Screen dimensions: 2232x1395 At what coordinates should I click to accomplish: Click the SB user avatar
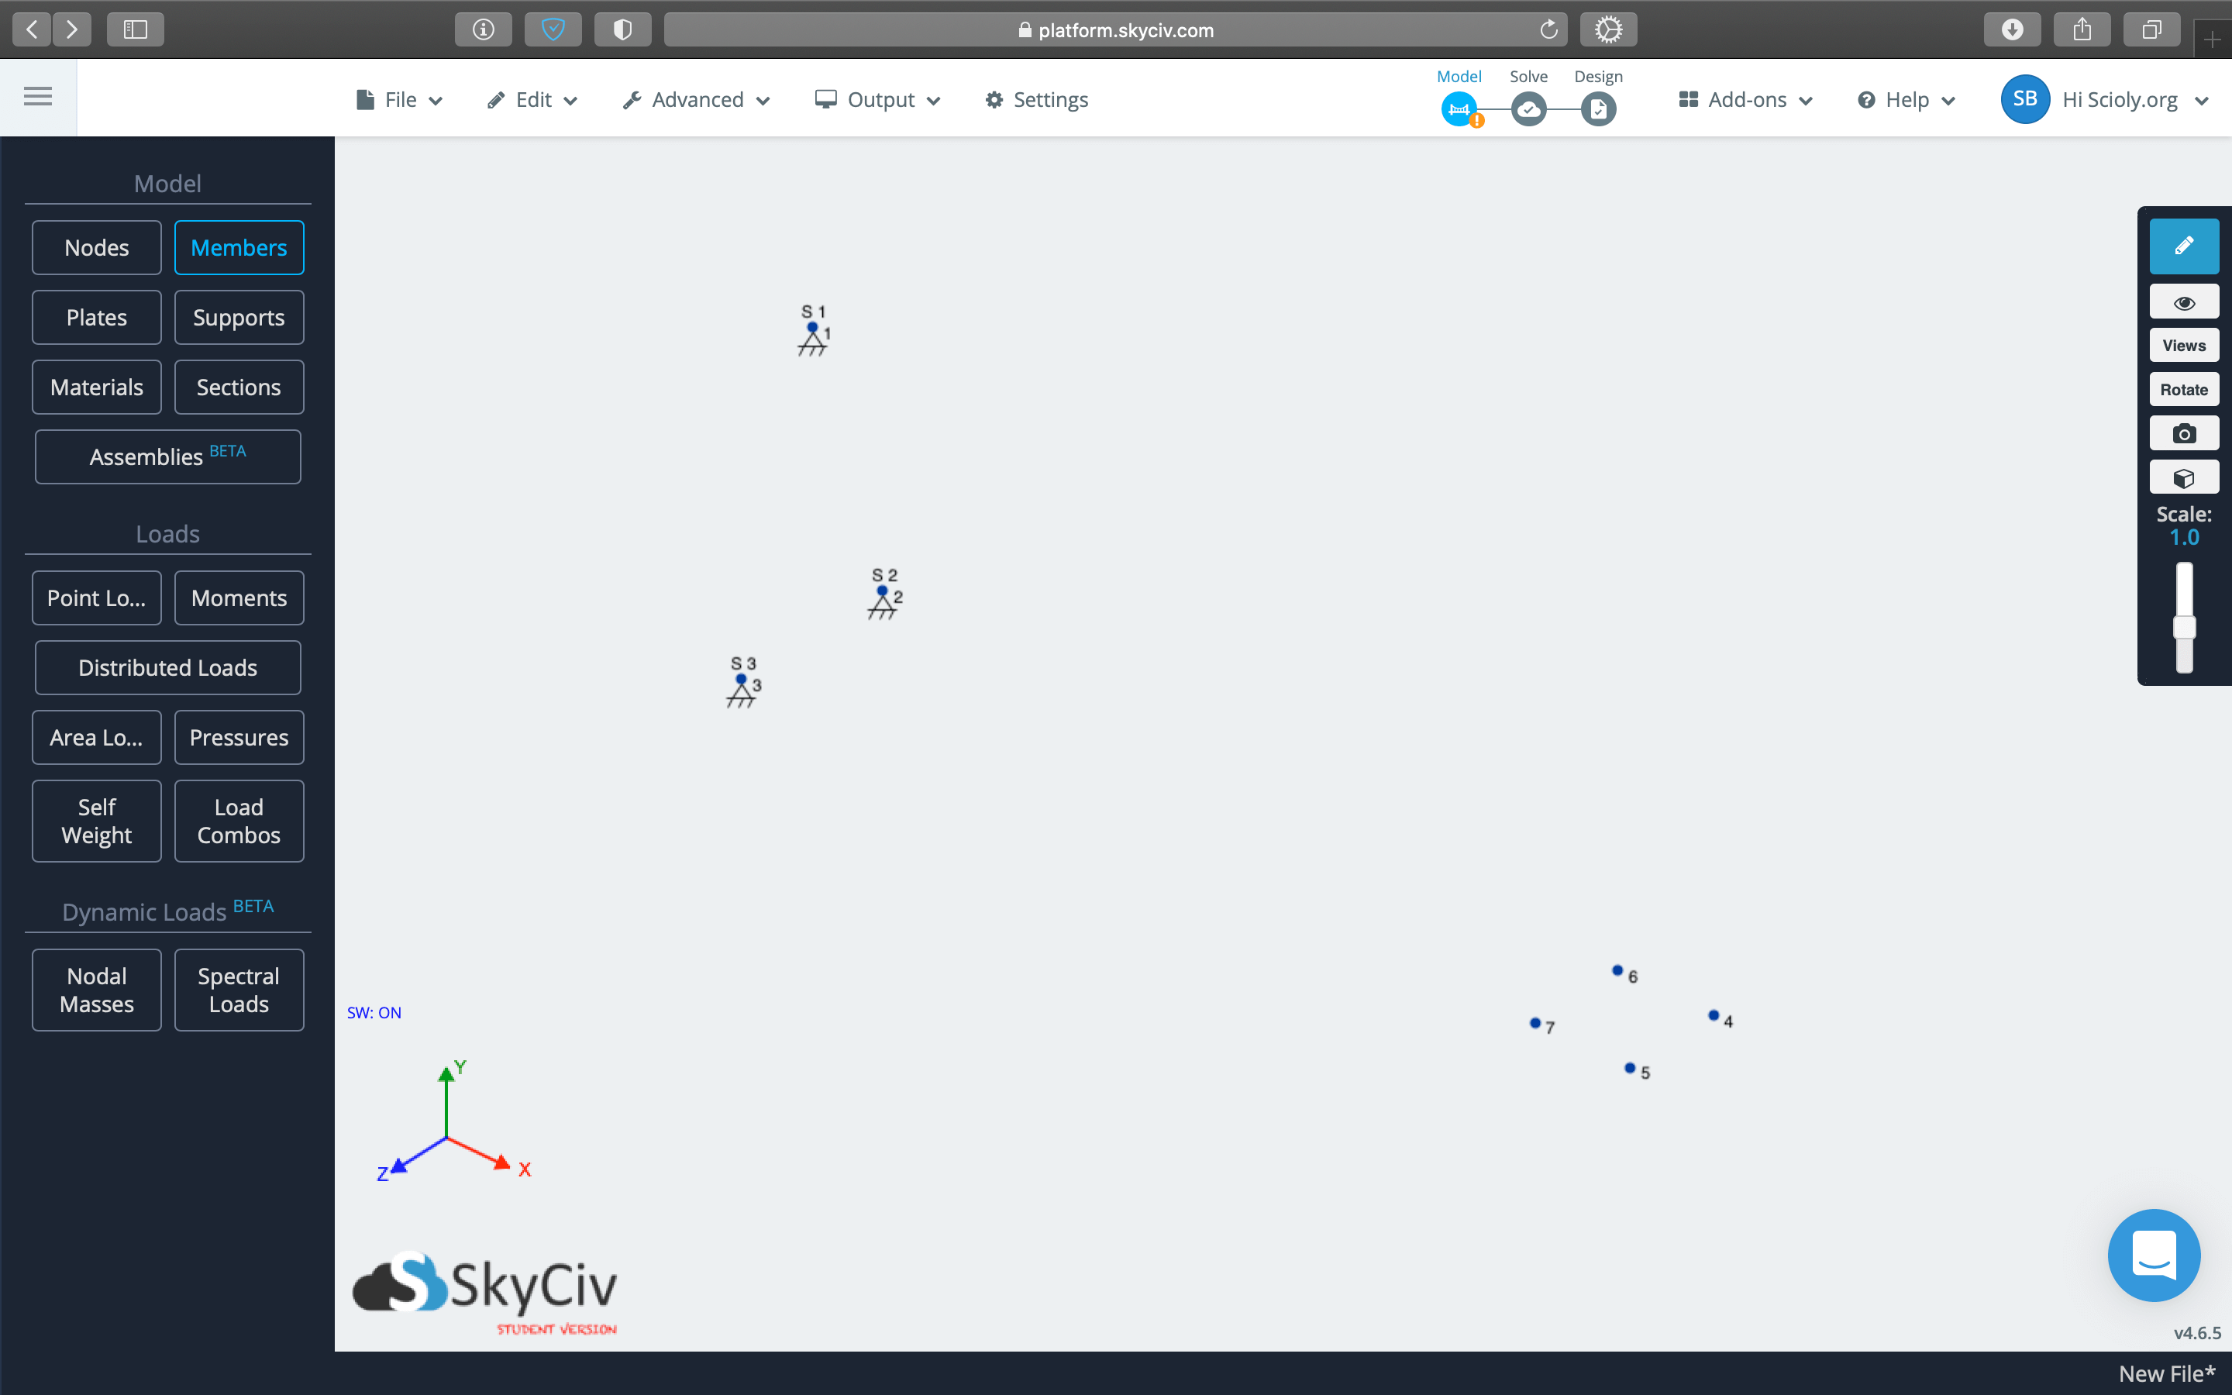[x=2024, y=98]
